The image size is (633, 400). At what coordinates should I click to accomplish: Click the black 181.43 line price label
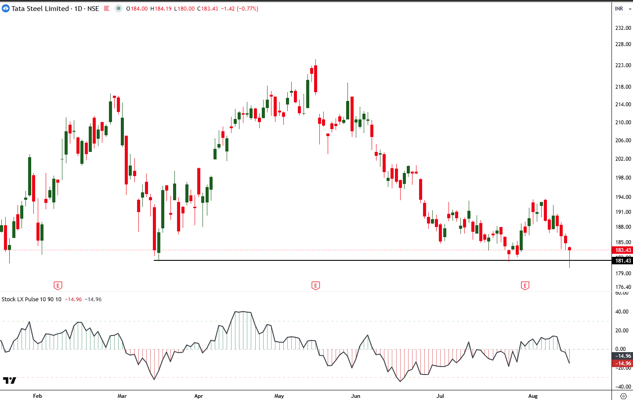622,261
